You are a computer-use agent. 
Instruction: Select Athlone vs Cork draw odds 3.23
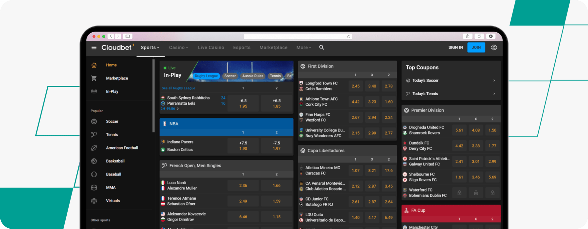click(372, 102)
